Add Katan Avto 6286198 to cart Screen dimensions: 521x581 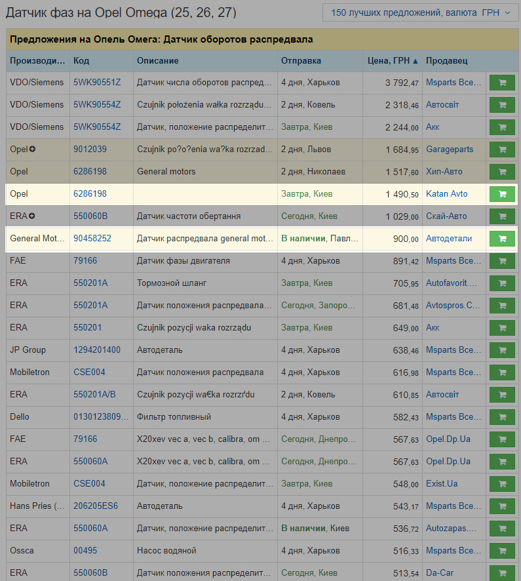pyautogui.click(x=502, y=194)
